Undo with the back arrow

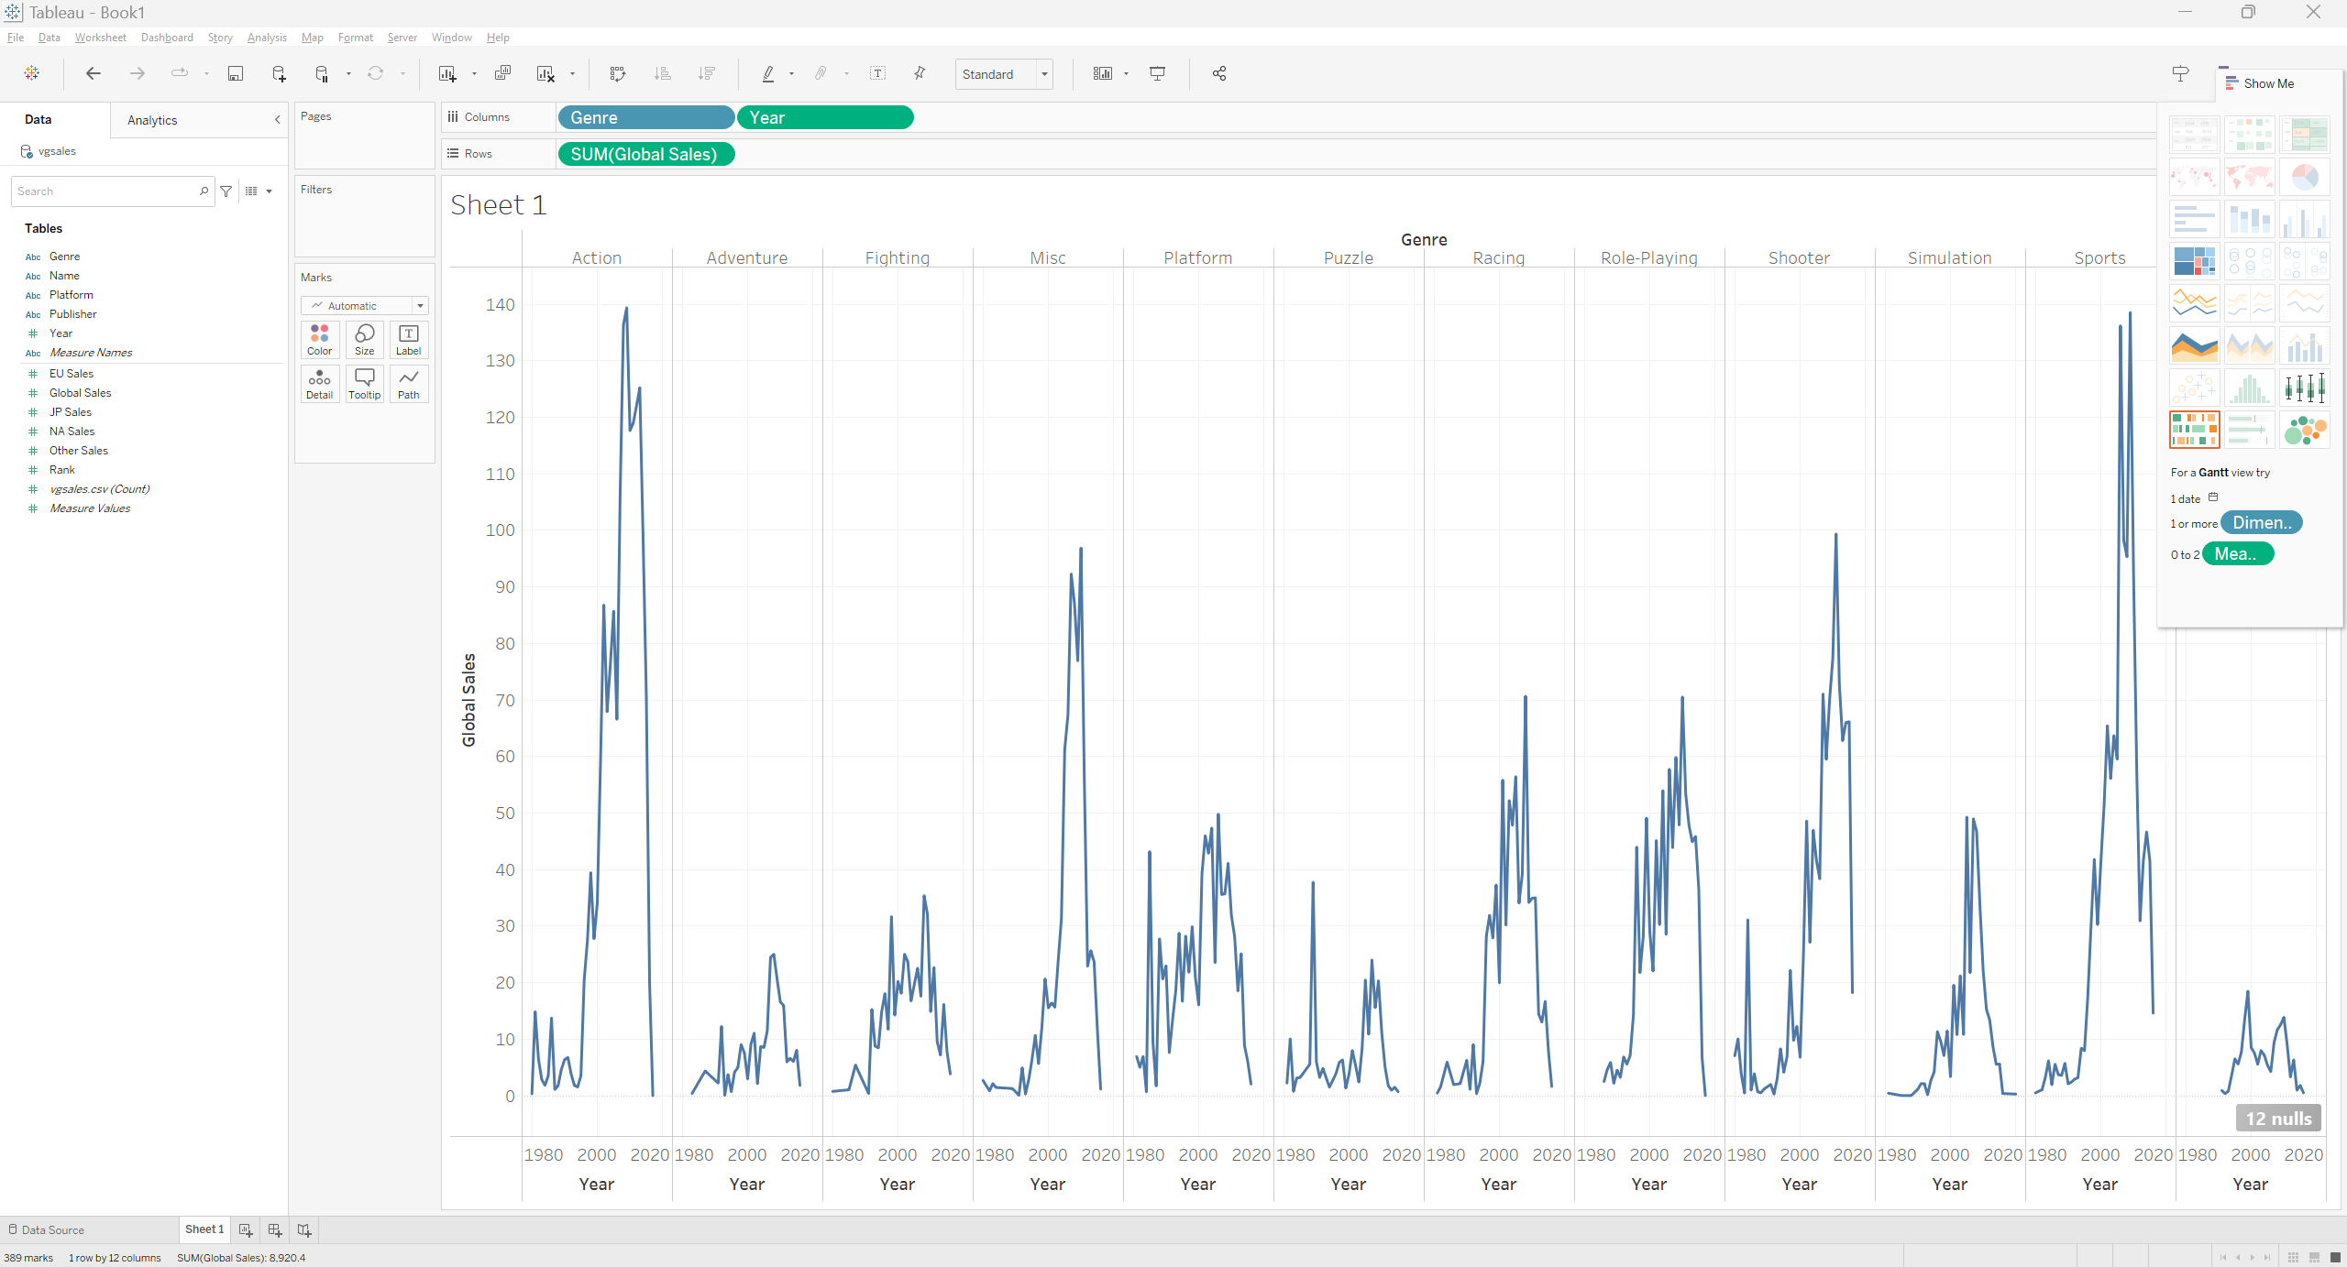[93, 73]
